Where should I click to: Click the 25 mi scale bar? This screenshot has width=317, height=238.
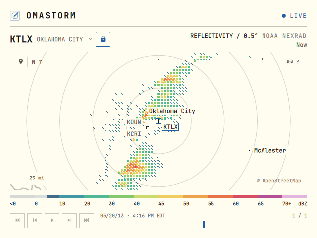point(37,179)
